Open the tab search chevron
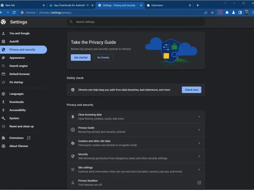This screenshot has height=190, width=254. click(225, 3)
